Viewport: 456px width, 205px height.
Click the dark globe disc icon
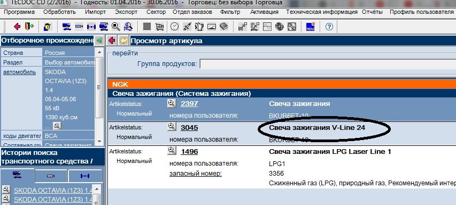coord(279,27)
